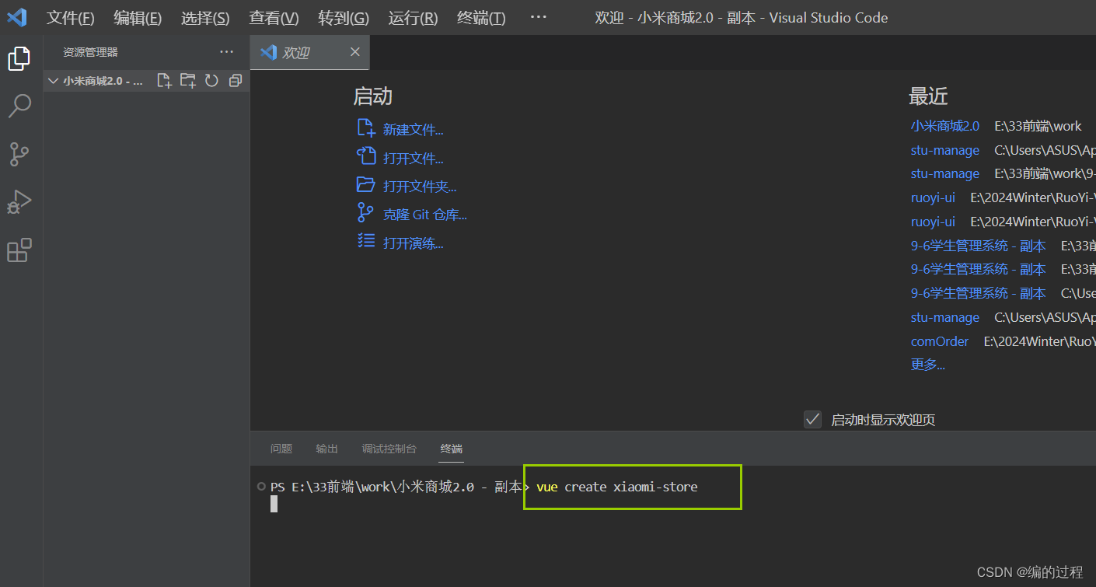Image resolution: width=1096 pixels, height=587 pixels.
Task: Open the 编辑(E) menu
Action: click(x=138, y=17)
